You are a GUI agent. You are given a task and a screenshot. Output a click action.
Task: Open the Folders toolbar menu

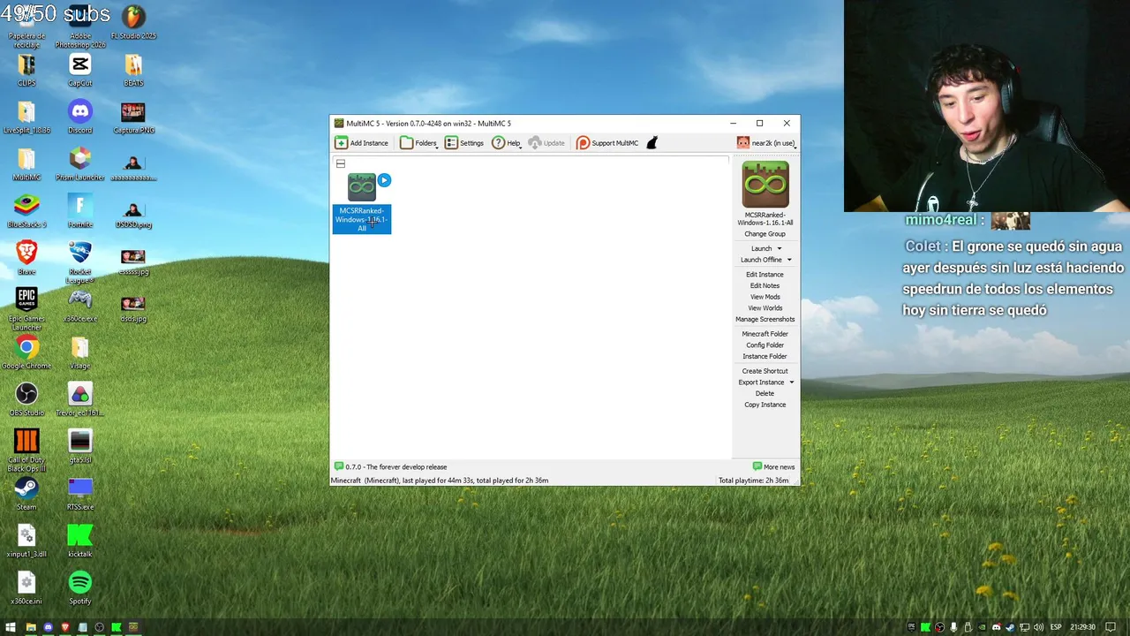[419, 143]
